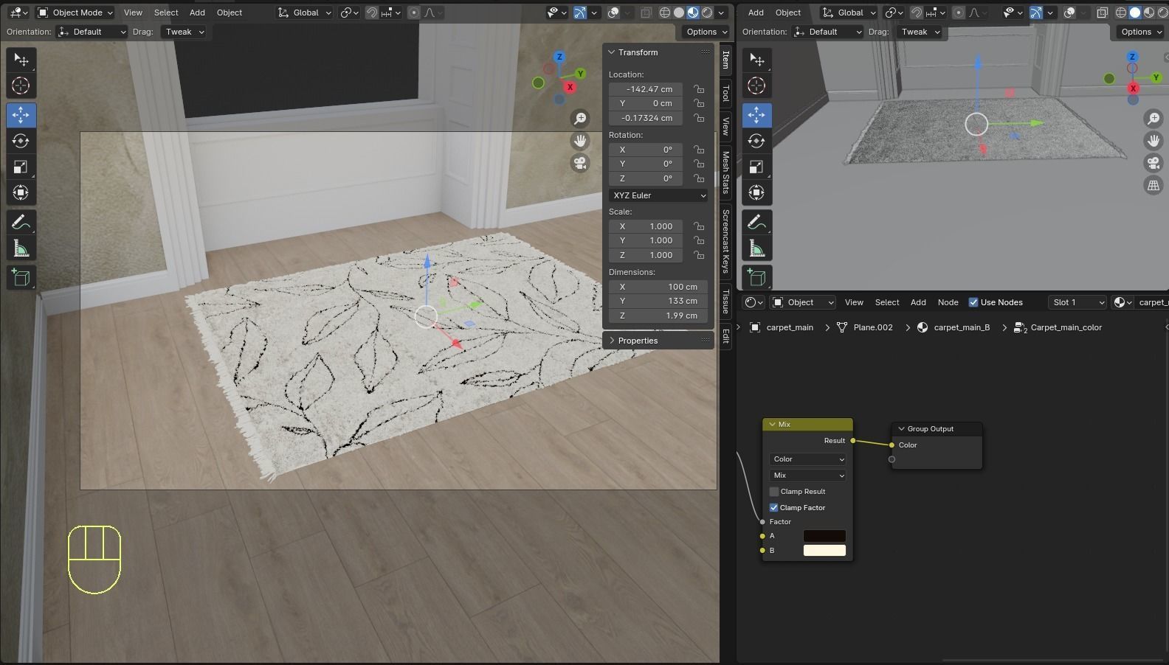Open left viewport Global orientation dropdown
The width and height of the screenshot is (1169, 665).
[305, 13]
